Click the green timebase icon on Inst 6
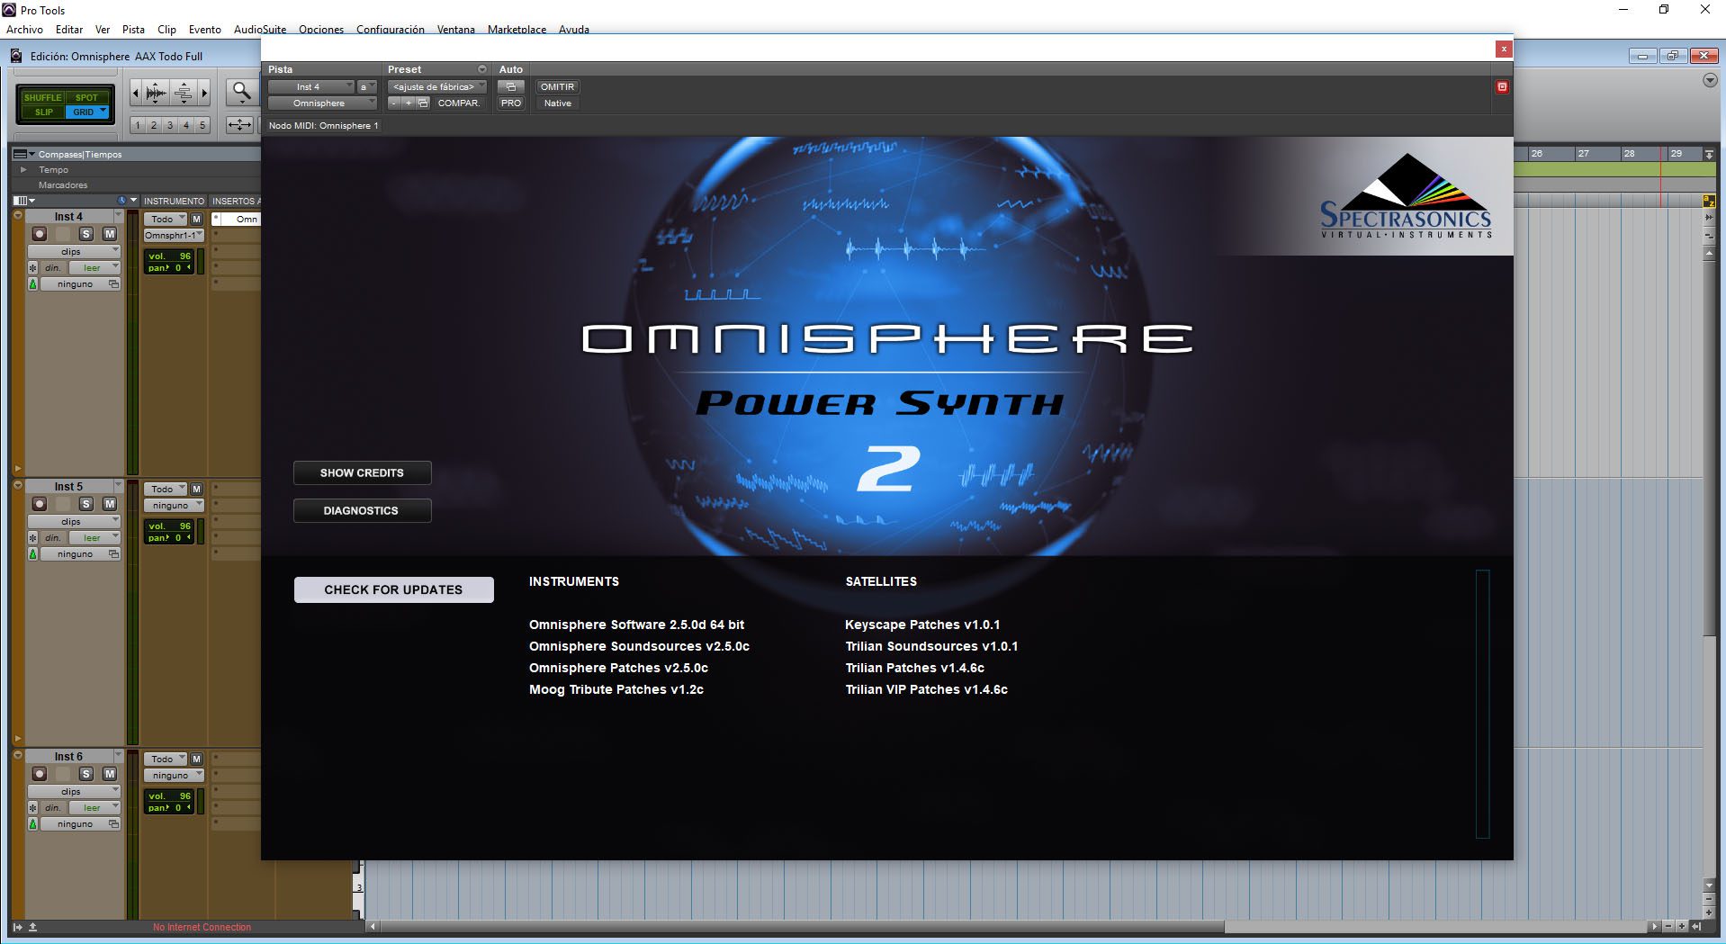 pos(33,824)
